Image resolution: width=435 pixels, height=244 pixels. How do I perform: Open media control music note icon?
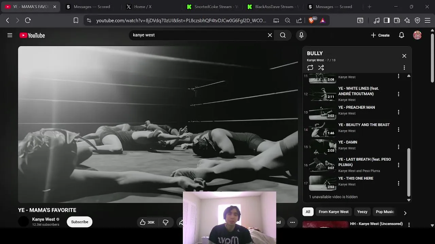(x=376, y=20)
